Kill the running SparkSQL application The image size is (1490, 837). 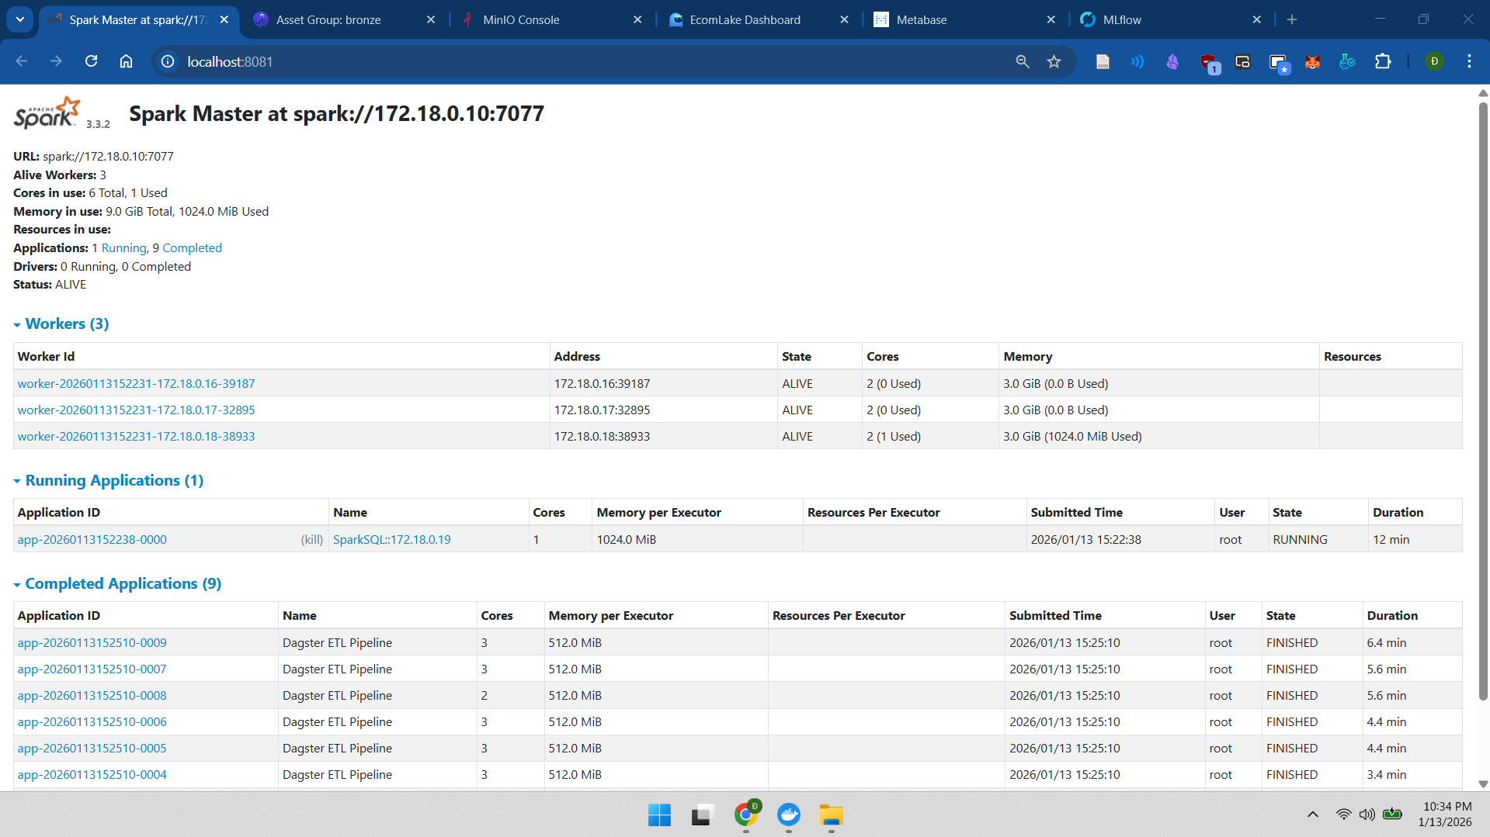312,539
